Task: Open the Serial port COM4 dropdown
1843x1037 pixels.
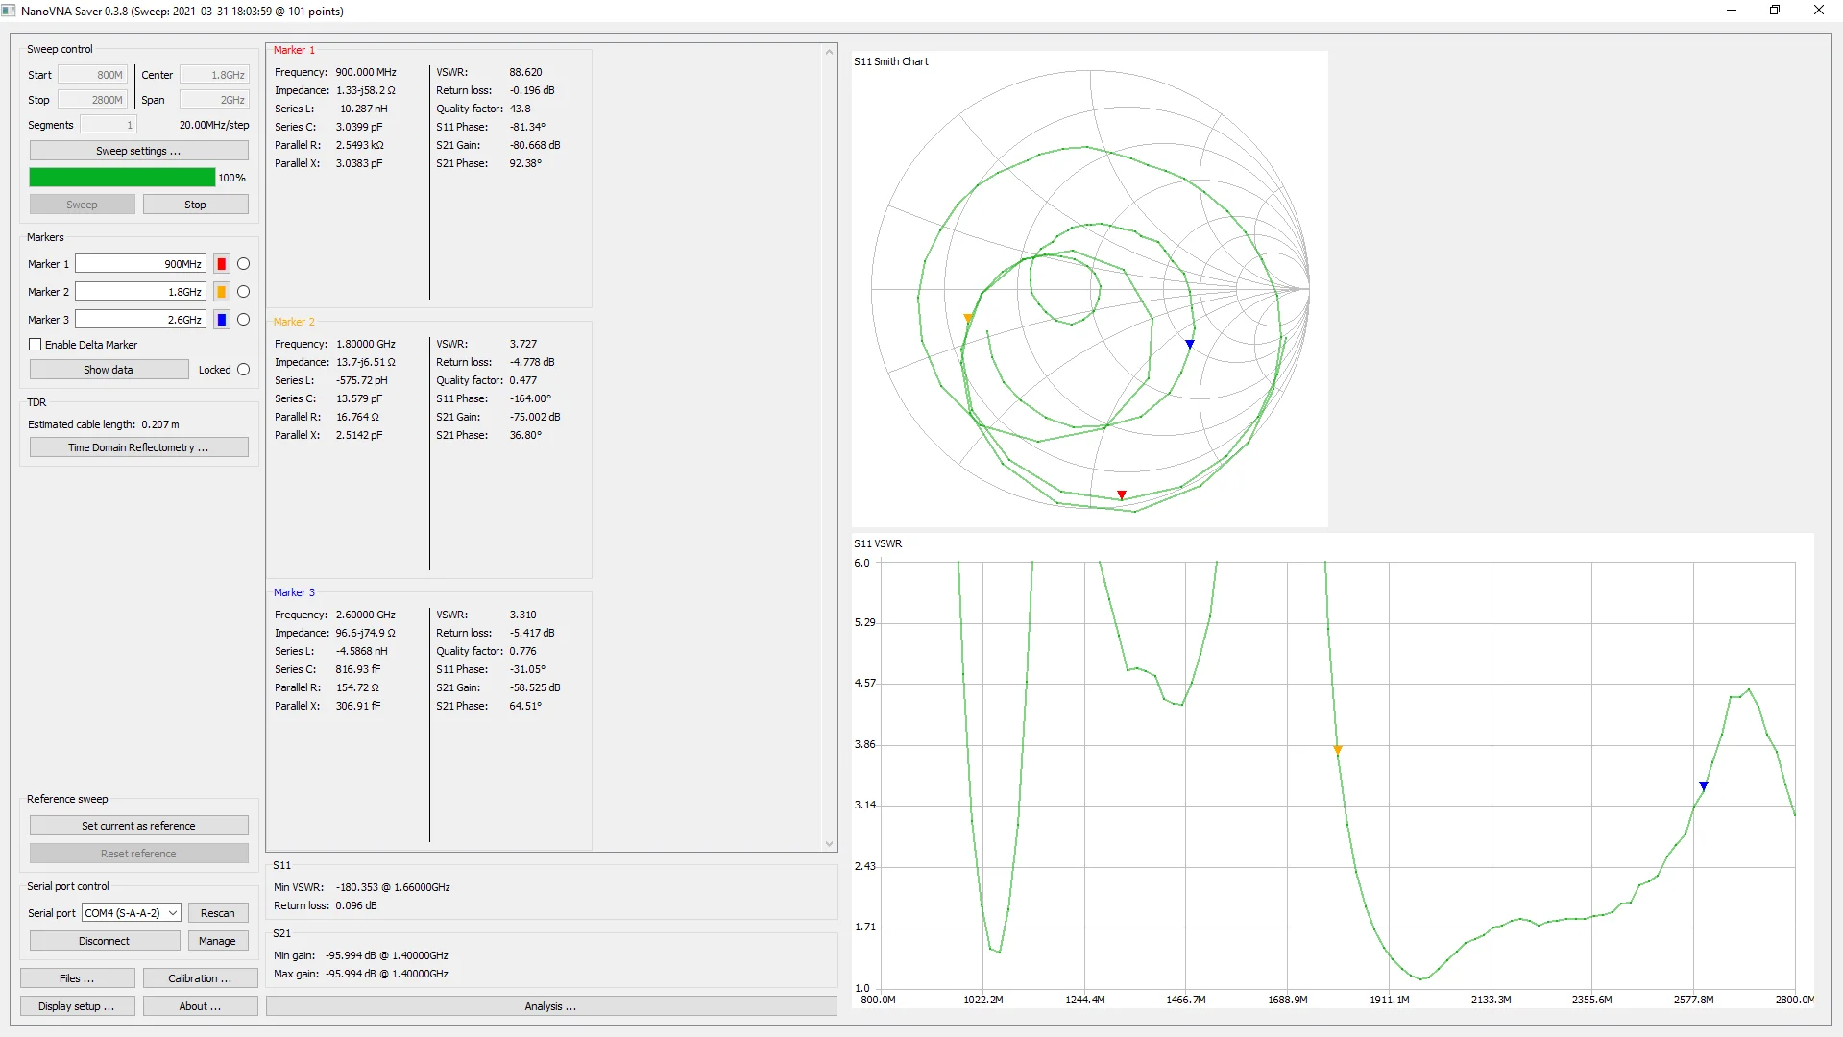Action: pos(132,913)
